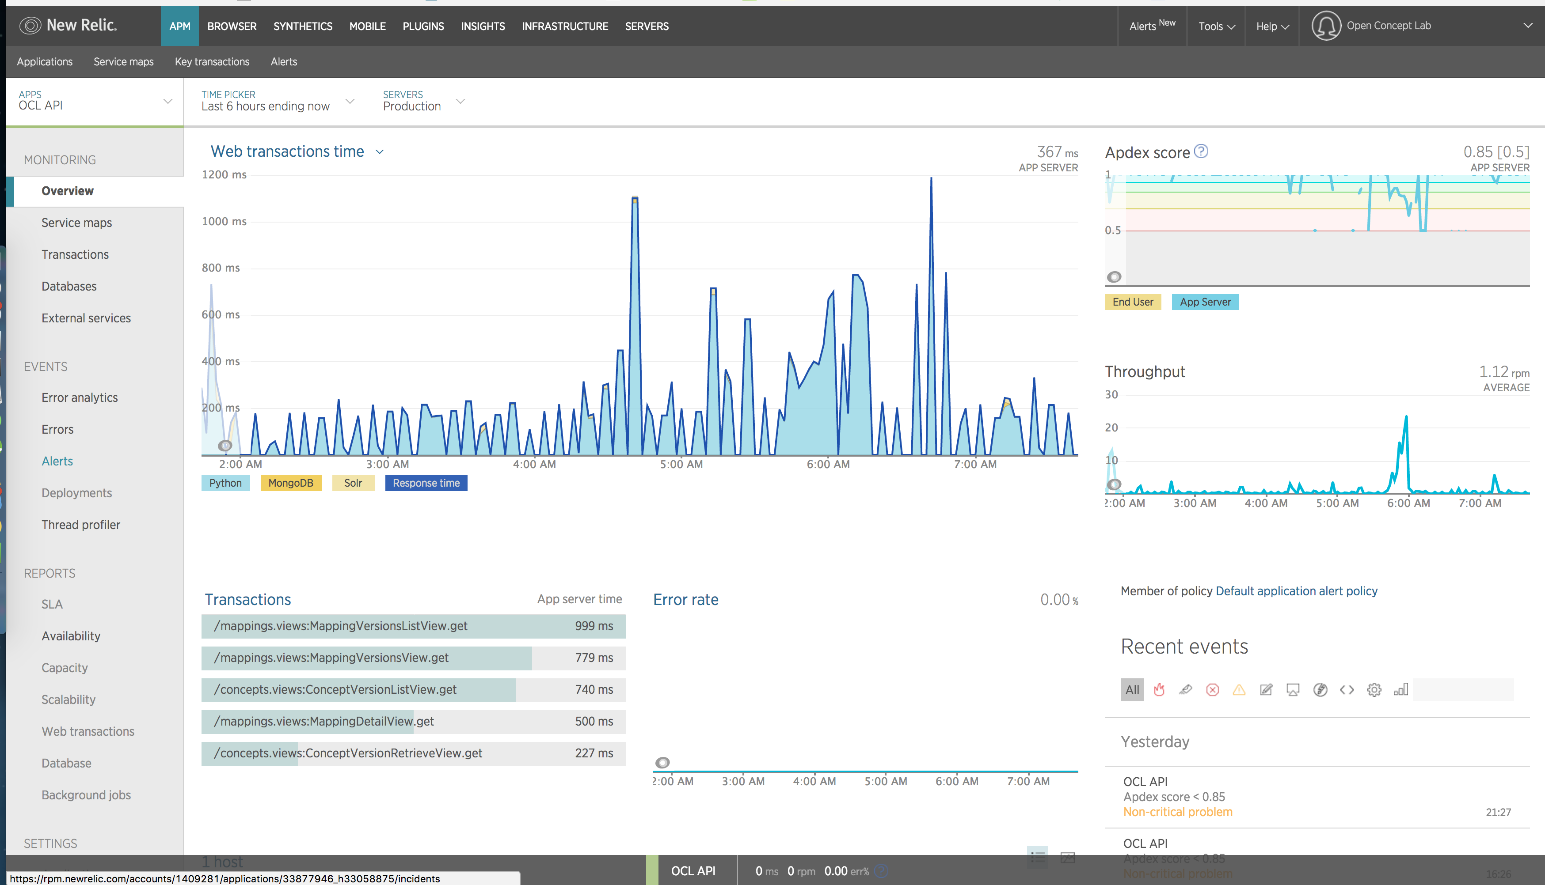1545x885 pixels.
Task: Go to Service maps in subnavigation bar
Action: (123, 61)
